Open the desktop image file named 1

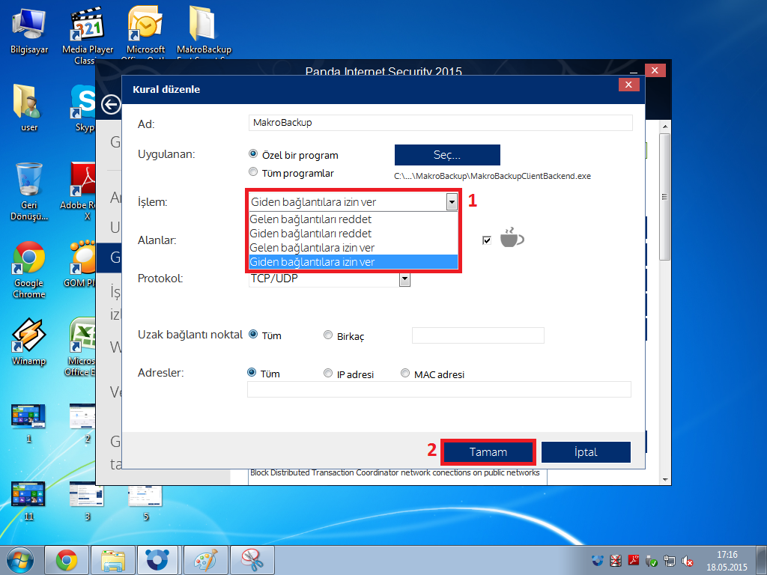tap(29, 423)
